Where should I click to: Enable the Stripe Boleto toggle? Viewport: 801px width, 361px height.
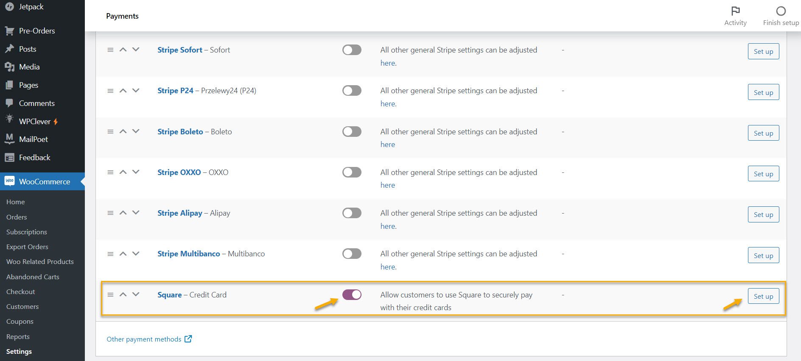click(352, 131)
